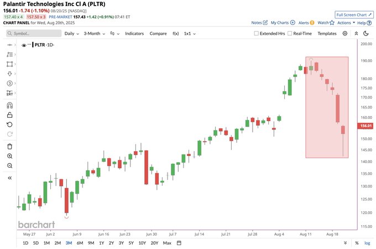Expand the Actions dropdown menu
The height and width of the screenshot is (249, 376).
(346, 23)
